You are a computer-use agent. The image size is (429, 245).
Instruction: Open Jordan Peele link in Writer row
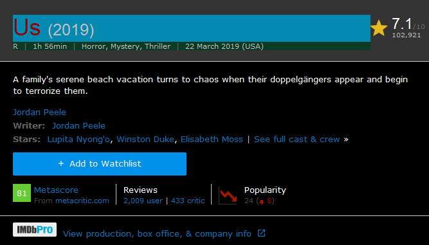click(78, 126)
